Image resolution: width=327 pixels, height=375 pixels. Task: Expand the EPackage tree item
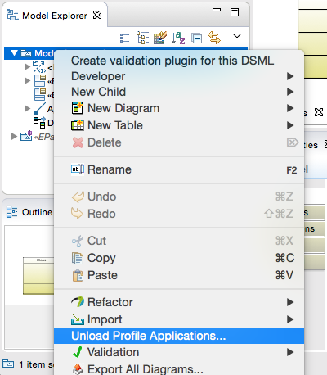pyautogui.click(x=14, y=136)
